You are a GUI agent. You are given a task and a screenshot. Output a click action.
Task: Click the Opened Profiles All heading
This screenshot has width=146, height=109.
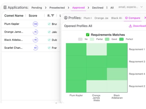[78, 26]
